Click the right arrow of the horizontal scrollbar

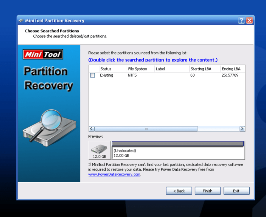[x=242, y=129]
